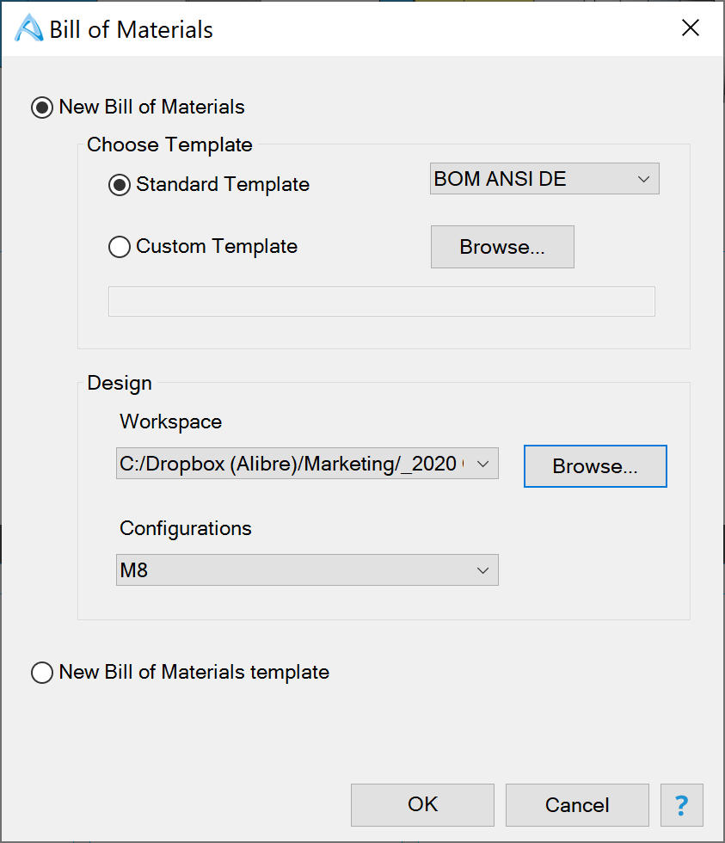
Task: Expand the Workspace path combo box
Action: point(306,464)
